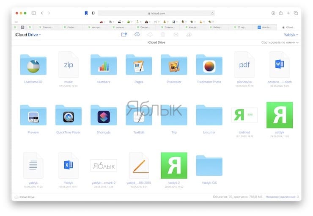313x216 pixels.
Task: Click the email envelope icon in toolbar
Action: point(176,35)
